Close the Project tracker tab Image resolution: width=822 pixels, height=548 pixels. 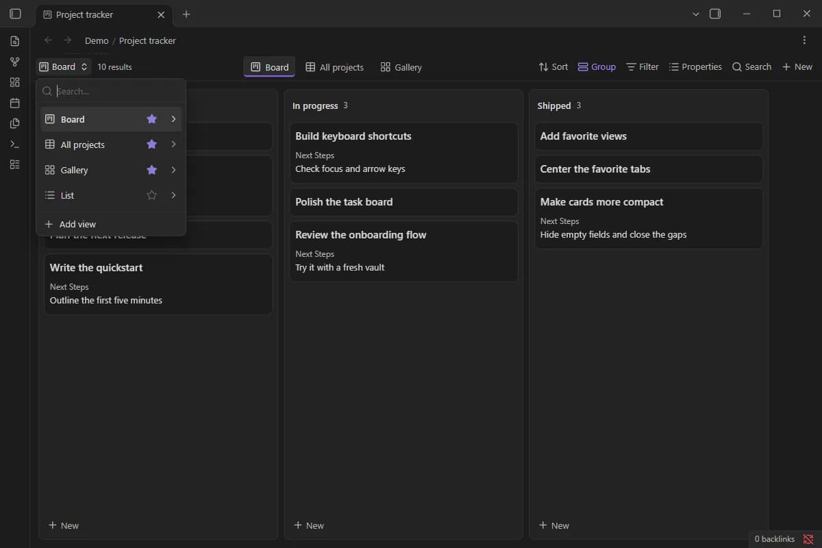tap(161, 14)
